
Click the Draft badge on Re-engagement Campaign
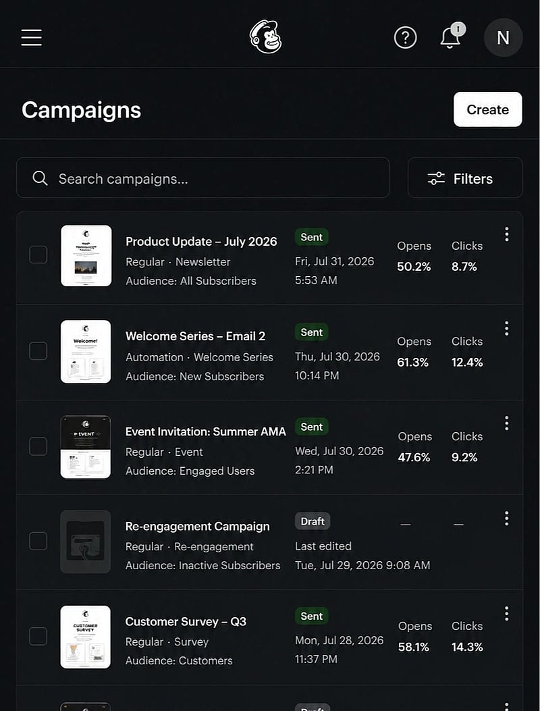[x=313, y=521]
